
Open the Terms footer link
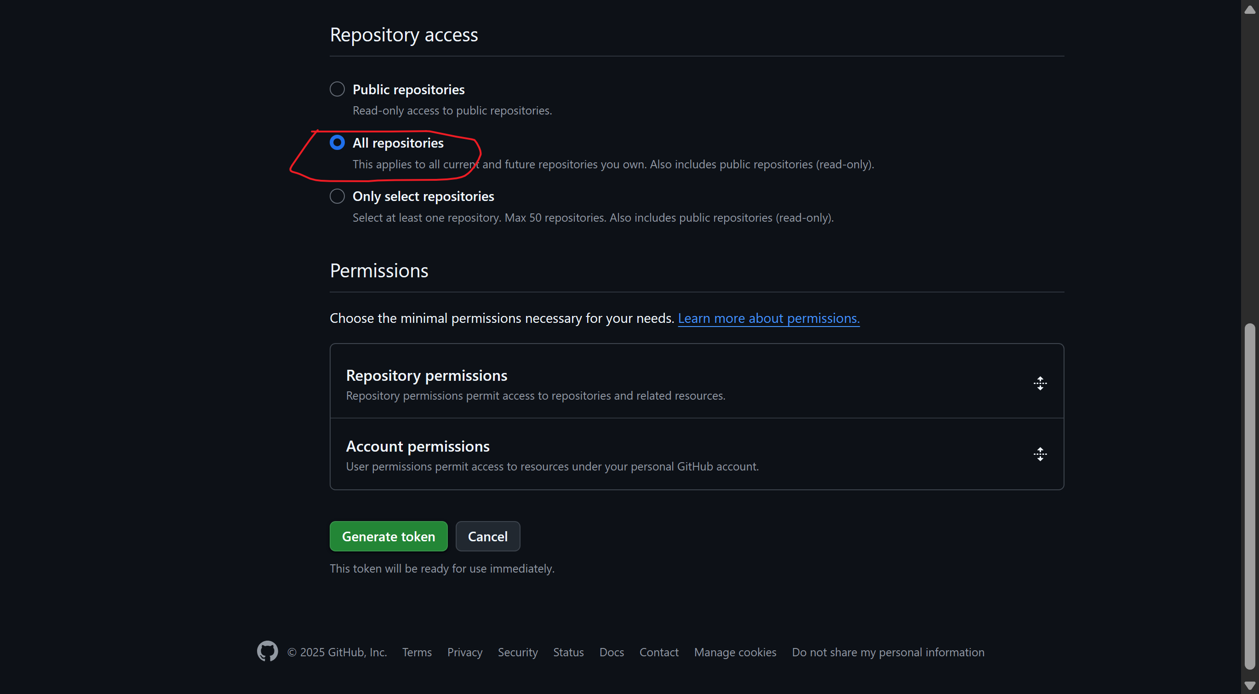pos(417,652)
